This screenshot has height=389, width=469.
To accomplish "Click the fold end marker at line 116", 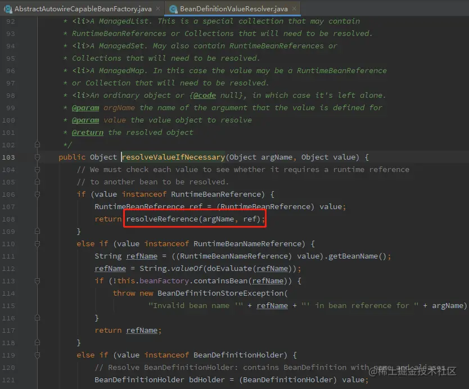I will [x=37, y=318].
